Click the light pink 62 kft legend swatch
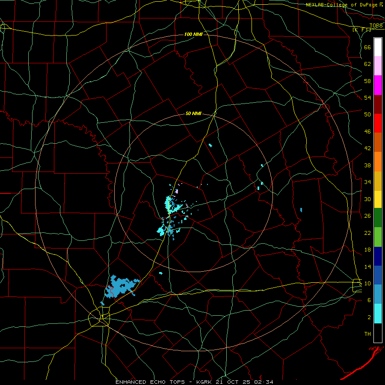This screenshot has width=385, height=385. click(x=378, y=66)
